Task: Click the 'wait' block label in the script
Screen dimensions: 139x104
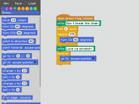Action: coord(60,29)
